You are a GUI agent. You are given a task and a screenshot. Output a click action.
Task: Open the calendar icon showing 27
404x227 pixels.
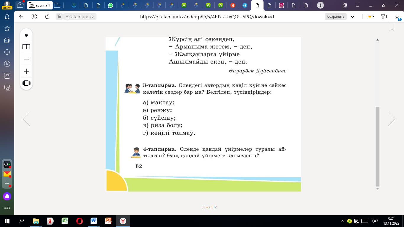(7, 76)
